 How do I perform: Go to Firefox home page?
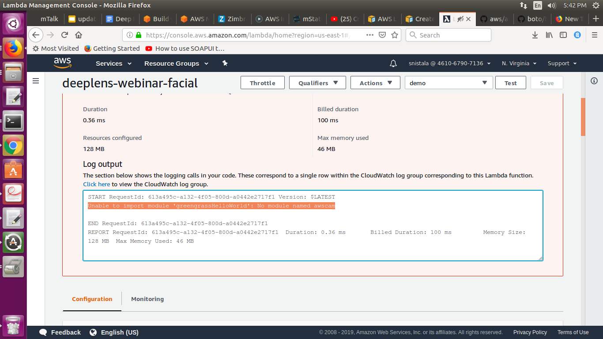(79, 35)
